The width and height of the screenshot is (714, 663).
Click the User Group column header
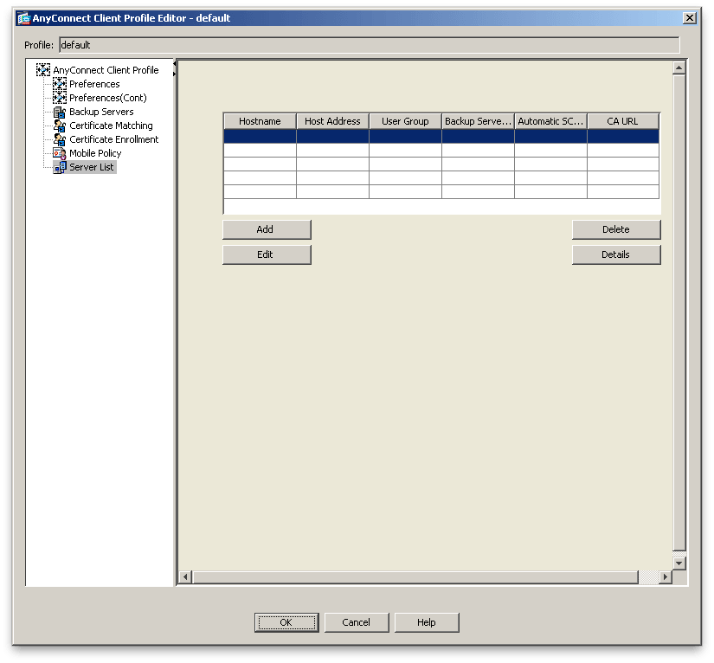405,121
